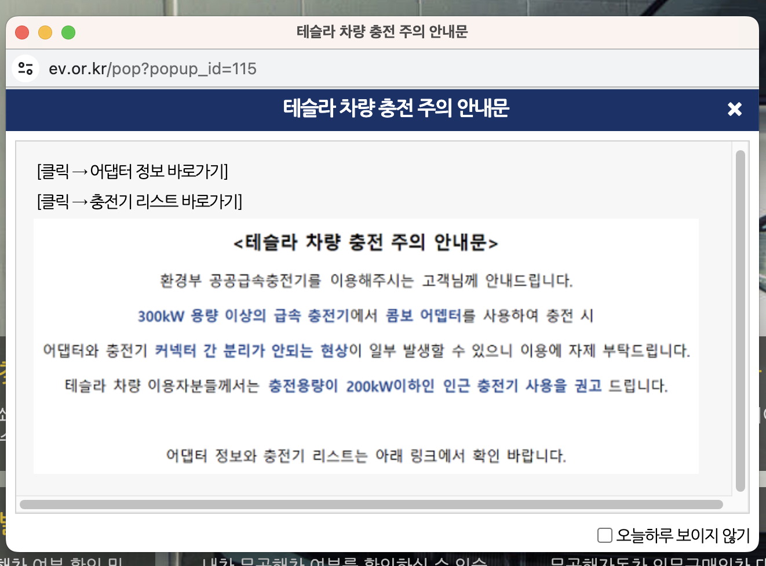
Task: Click the text 충전용량이 200kW이하인 인근 충전기
Action: (393, 386)
